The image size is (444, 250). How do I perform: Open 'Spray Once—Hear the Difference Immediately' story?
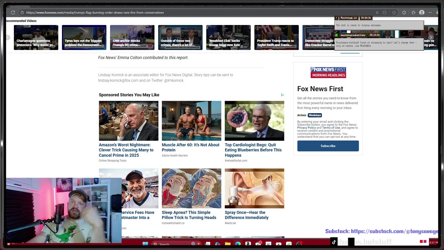[247, 215]
